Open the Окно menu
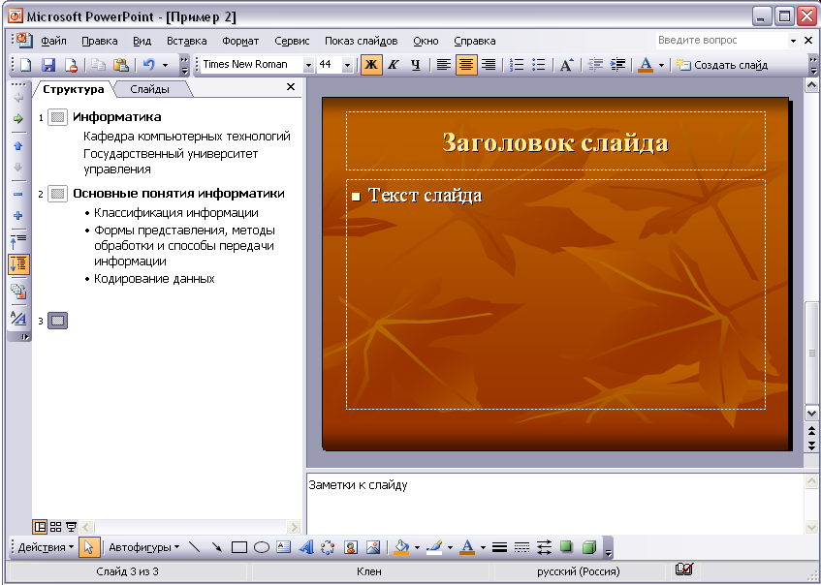 [x=426, y=41]
